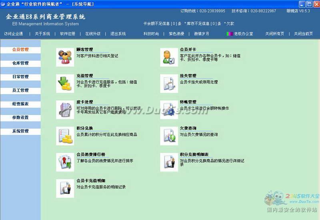Click 关闭所有页
This screenshot has width=320, height=220.
pos(275,34)
